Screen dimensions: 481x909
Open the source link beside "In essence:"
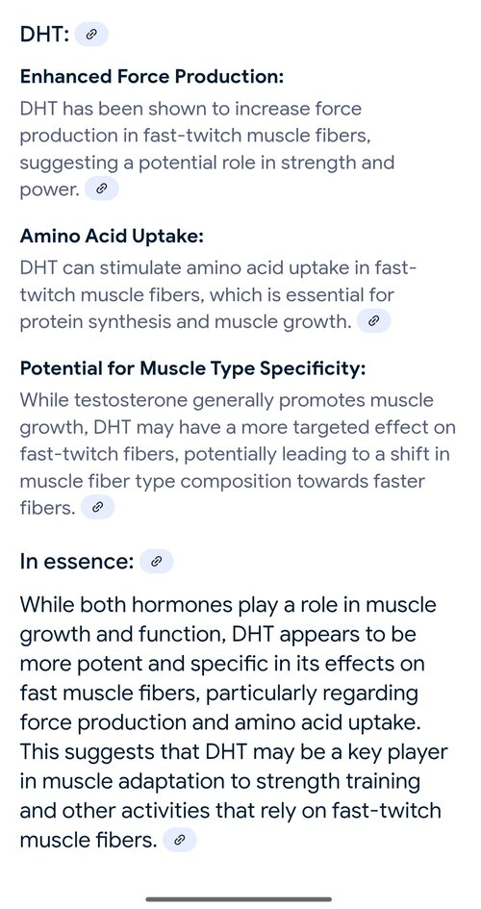tap(157, 561)
